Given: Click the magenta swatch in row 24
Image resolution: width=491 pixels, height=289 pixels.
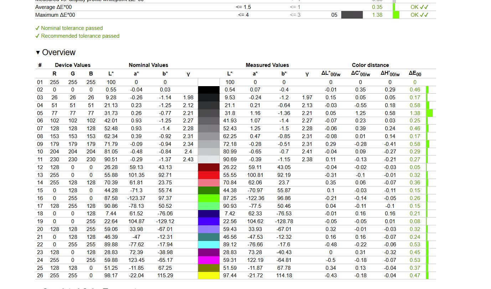Looking at the screenshot, I should coord(209,260).
